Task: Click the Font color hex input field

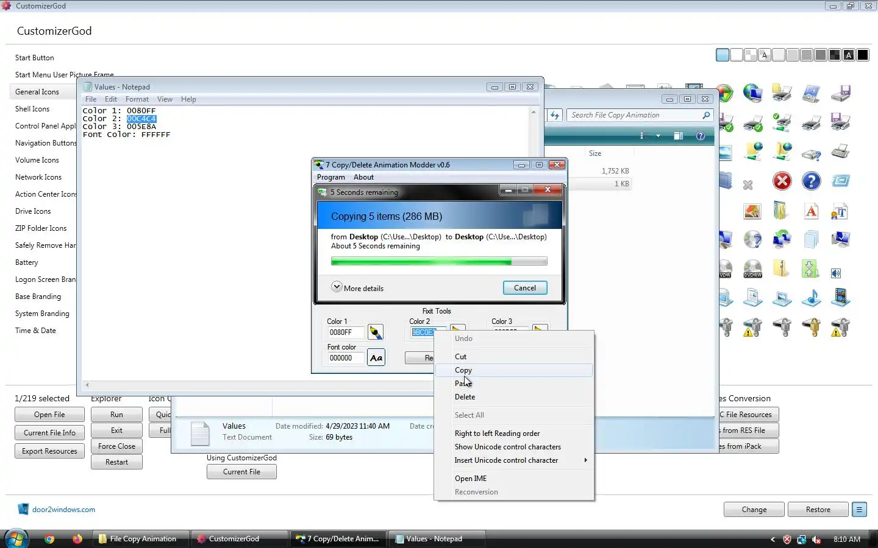Action: tap(346, 358)
